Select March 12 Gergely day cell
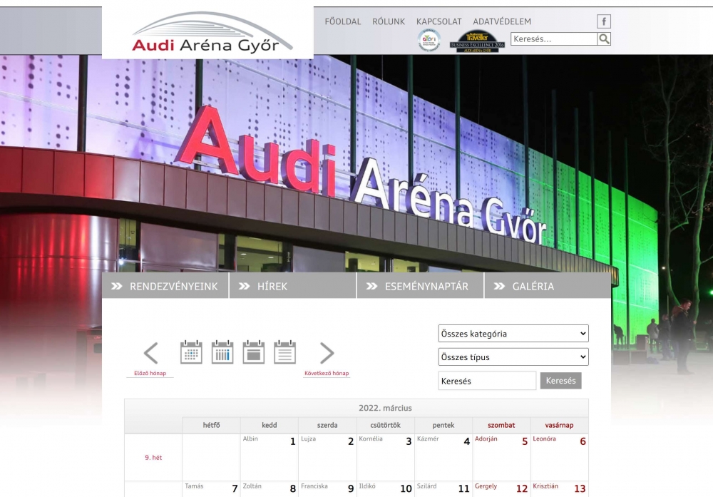Image resolution: width=713 pixels, height=497 pixels. pyautogui.click(x=501, y=489)
